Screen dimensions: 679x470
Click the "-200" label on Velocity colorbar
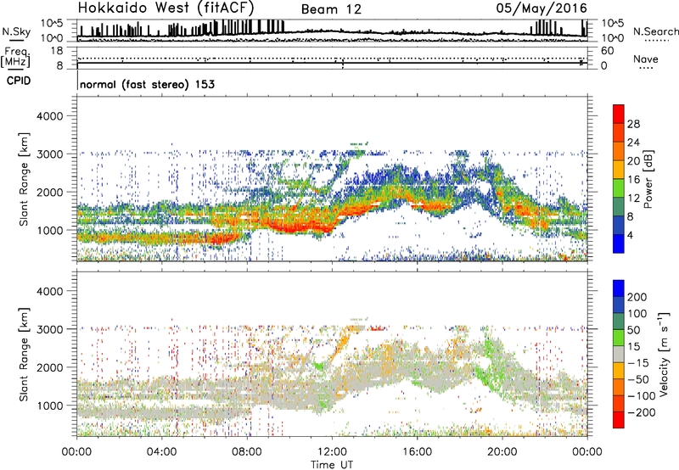point(642,412)
